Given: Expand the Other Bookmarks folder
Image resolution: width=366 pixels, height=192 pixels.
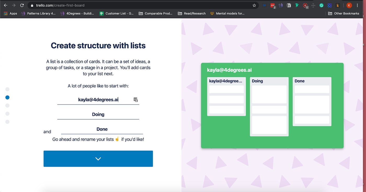Looking at the screenshot, I should [344, 13].
